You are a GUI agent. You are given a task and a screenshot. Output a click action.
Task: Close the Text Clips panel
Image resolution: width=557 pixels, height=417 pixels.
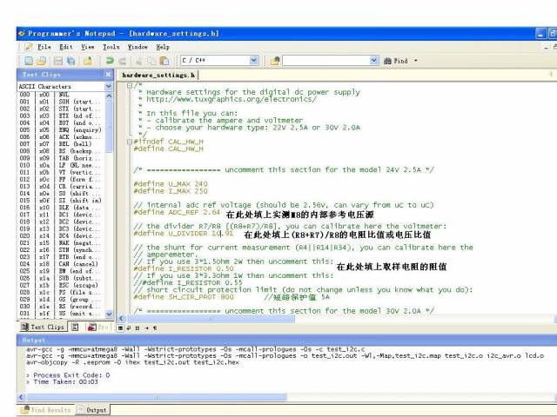tap(108, 76)
